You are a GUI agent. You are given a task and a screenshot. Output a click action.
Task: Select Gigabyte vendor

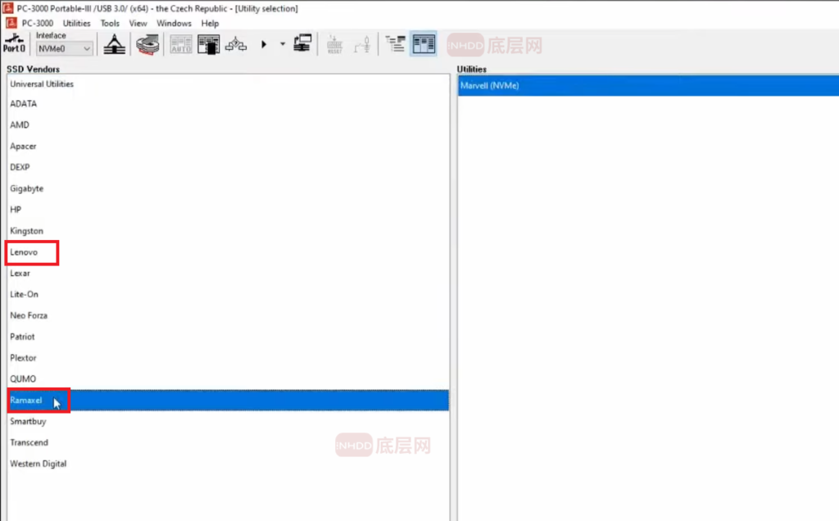pos(229,188)
